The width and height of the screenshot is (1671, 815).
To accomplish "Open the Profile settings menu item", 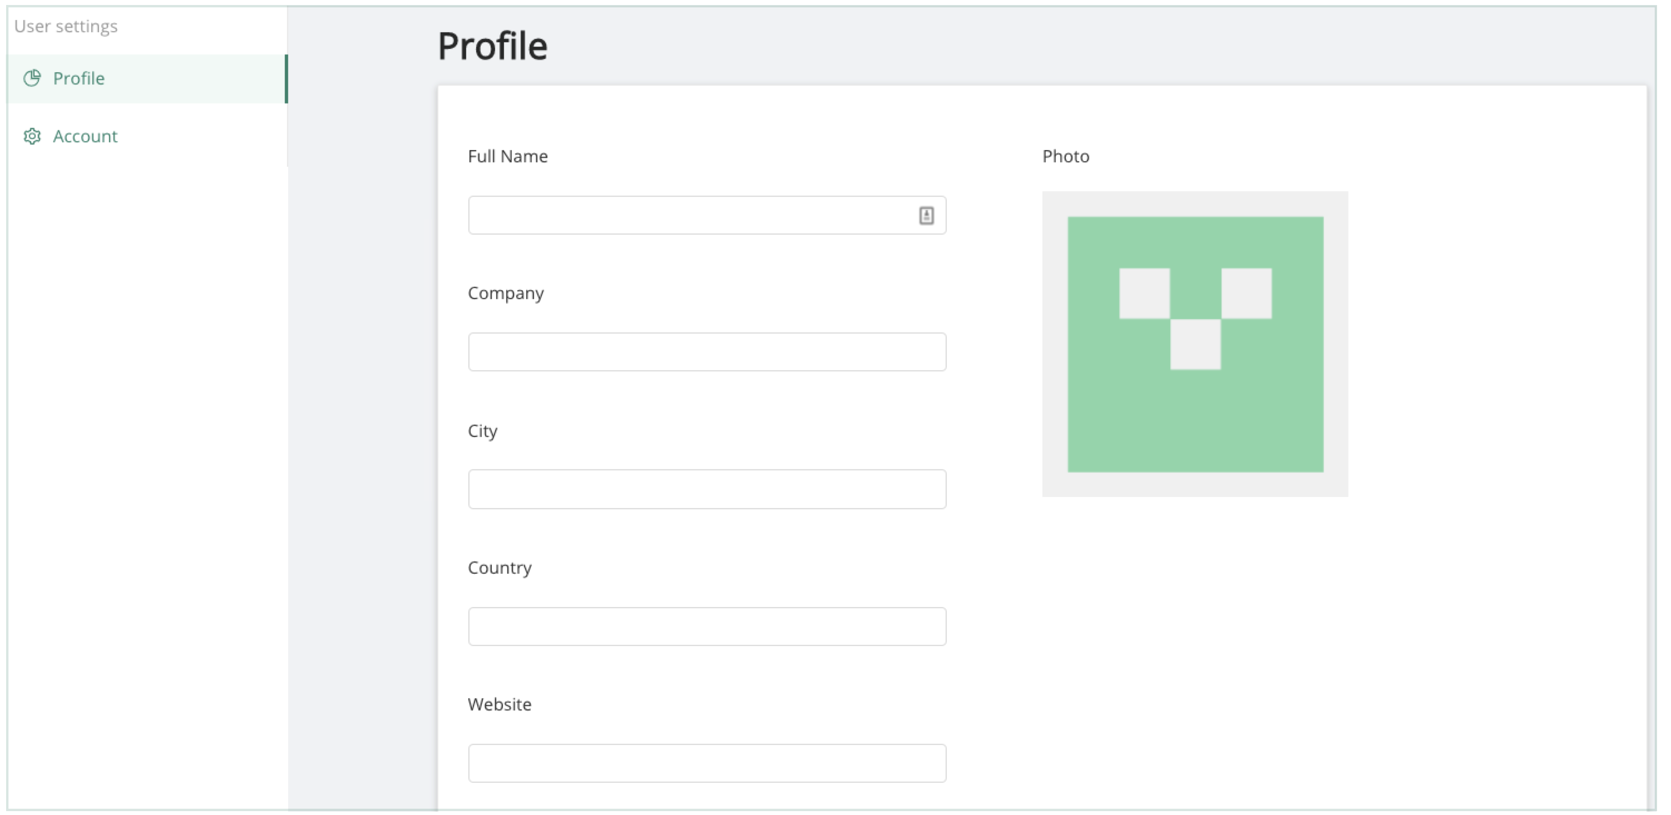I will click(78, 78).
